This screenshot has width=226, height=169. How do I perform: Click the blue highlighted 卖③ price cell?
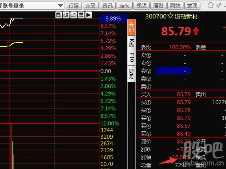click(173, 71)
